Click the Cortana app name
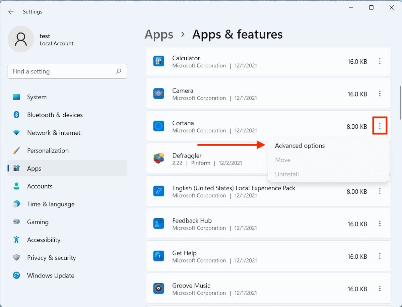This screenshot has width=402, height=307. [x=183, y=123]
